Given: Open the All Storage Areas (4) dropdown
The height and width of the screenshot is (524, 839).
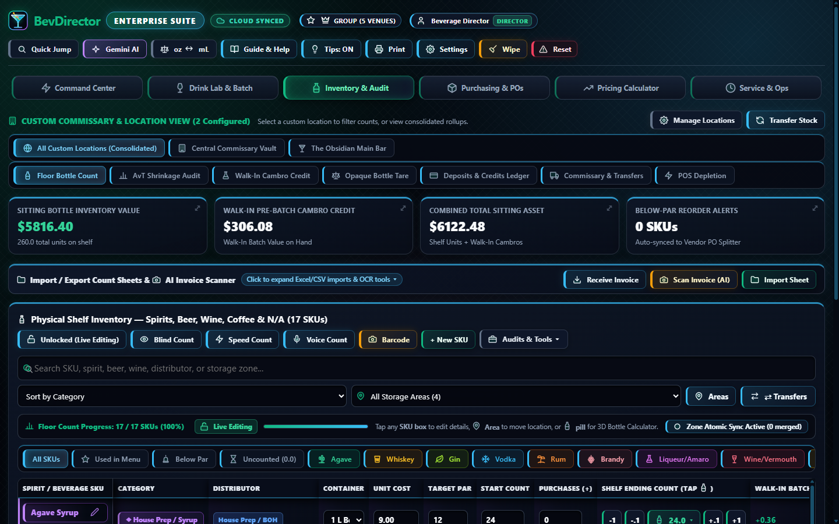Looking at the screenshot, I should tap(516, 396).
